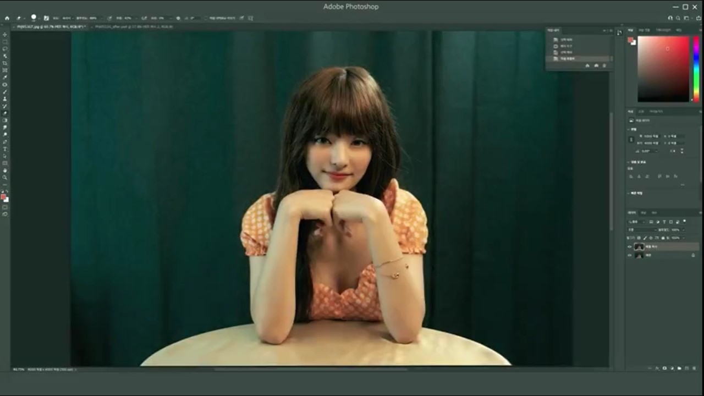Delete current state via History trash icon
Viewport: 704px width, 396px height.
tap(604, 65)
